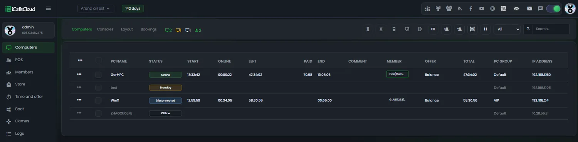Check the test row checkbox
Image resolution: width=578 pixels, height=142 pixels.
click(99, 87)
